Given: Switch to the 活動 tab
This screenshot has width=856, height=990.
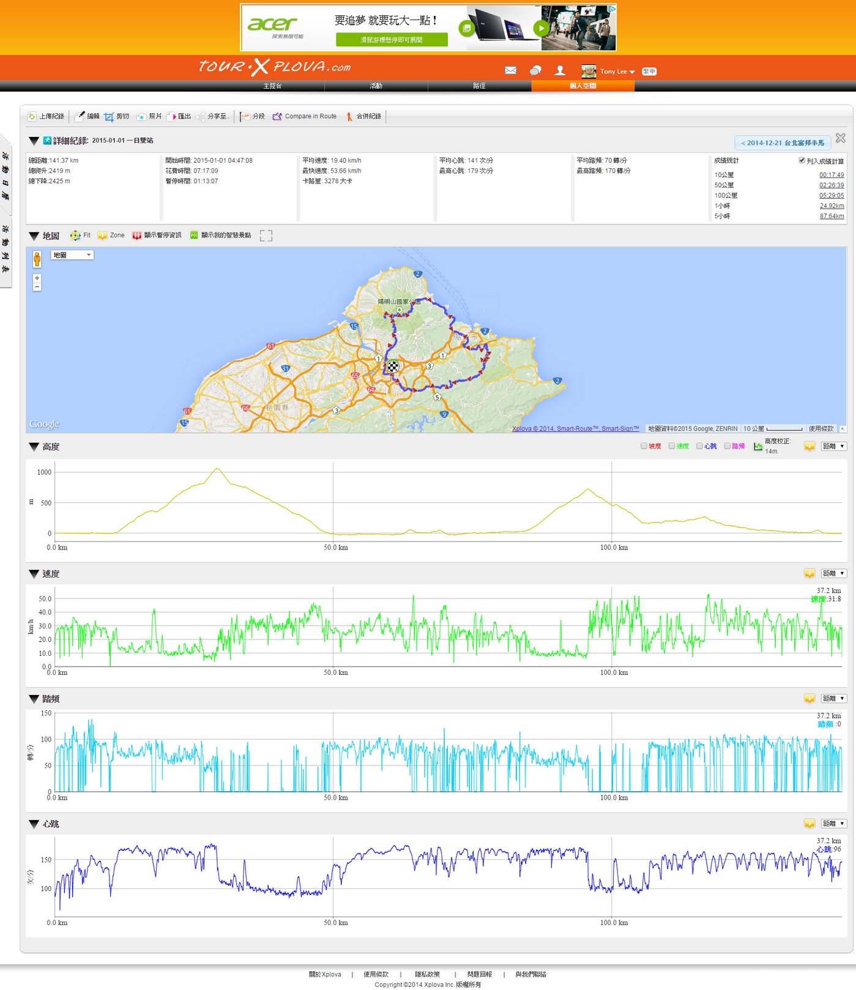Looking at the screenshot, I should [376, 86].
